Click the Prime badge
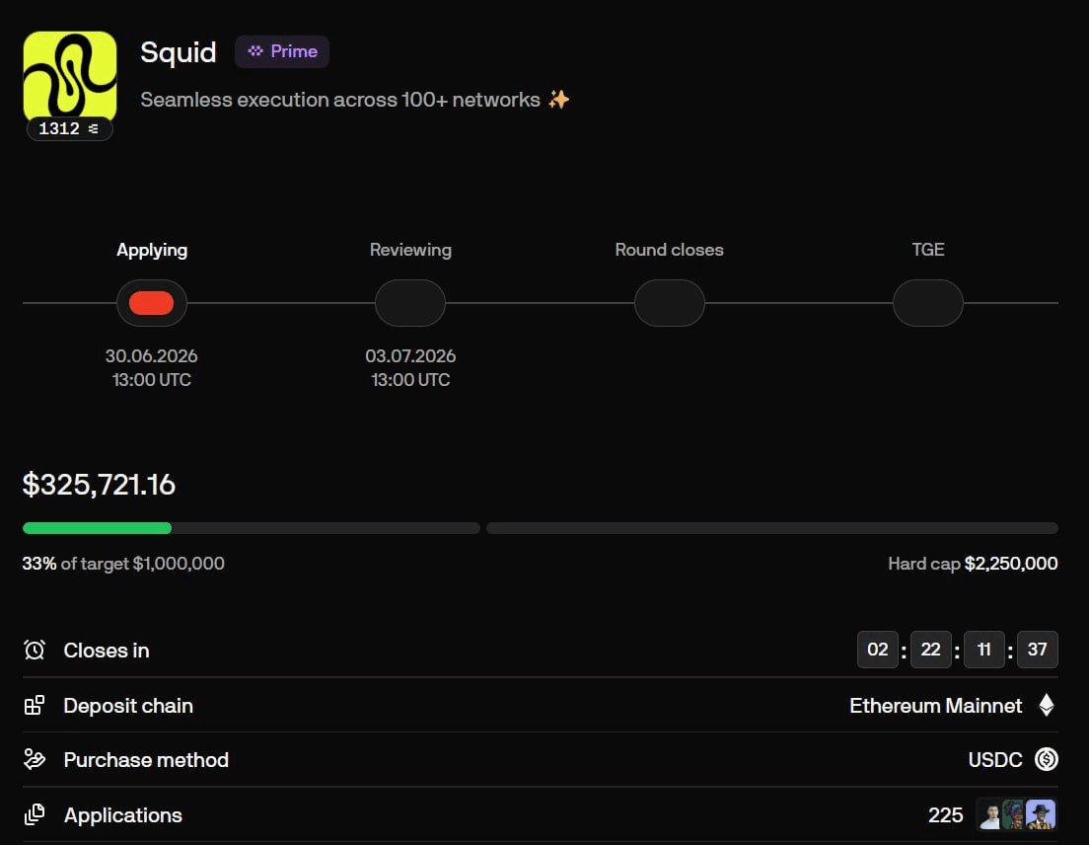 [x=282, y=51]
